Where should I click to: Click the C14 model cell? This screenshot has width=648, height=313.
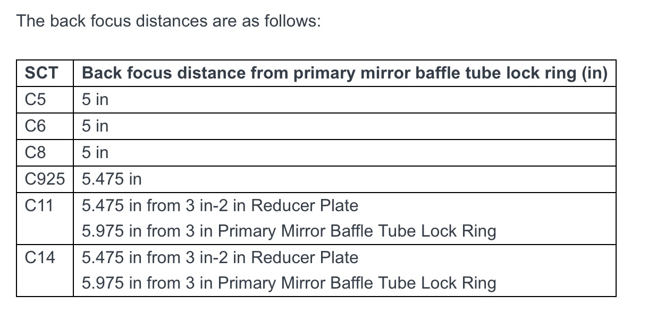[x=39, y=258]
